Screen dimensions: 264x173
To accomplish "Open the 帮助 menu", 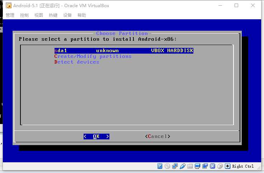I will click(x=82, y=15).
